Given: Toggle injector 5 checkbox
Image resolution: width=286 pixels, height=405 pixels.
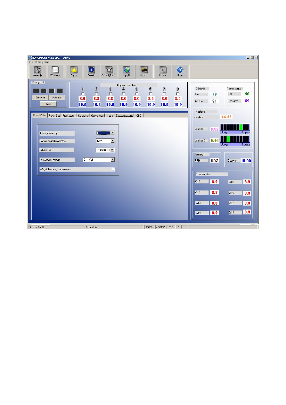Looking at the screenshot, I should click(x=137, y=94).
